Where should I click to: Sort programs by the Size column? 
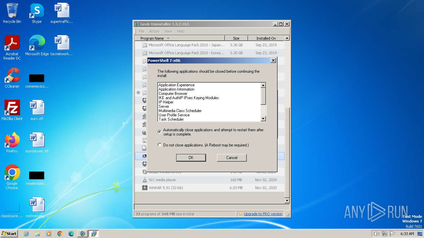pos(236,38)
